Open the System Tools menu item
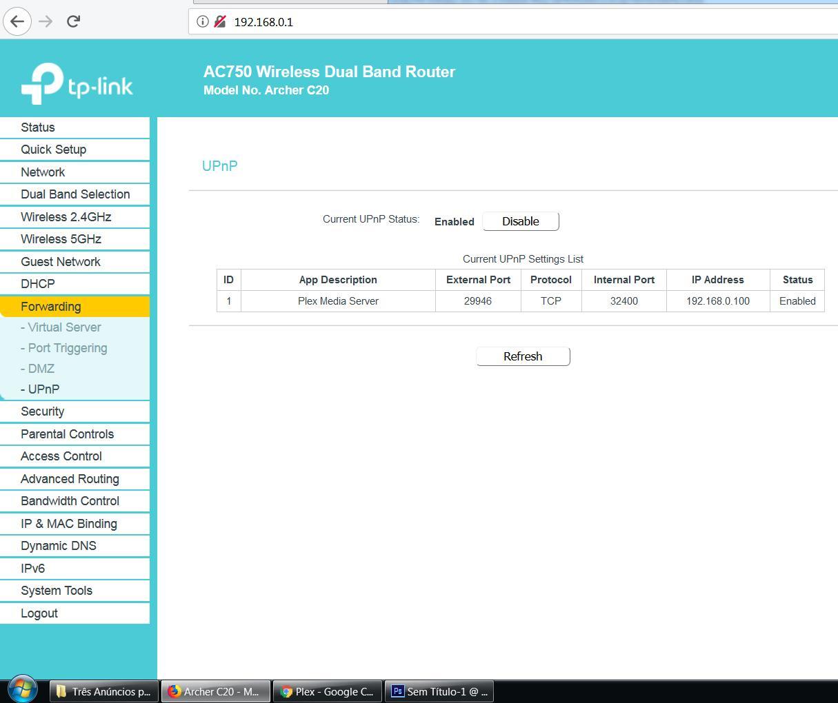838x703 pixels. pos(74,591)
